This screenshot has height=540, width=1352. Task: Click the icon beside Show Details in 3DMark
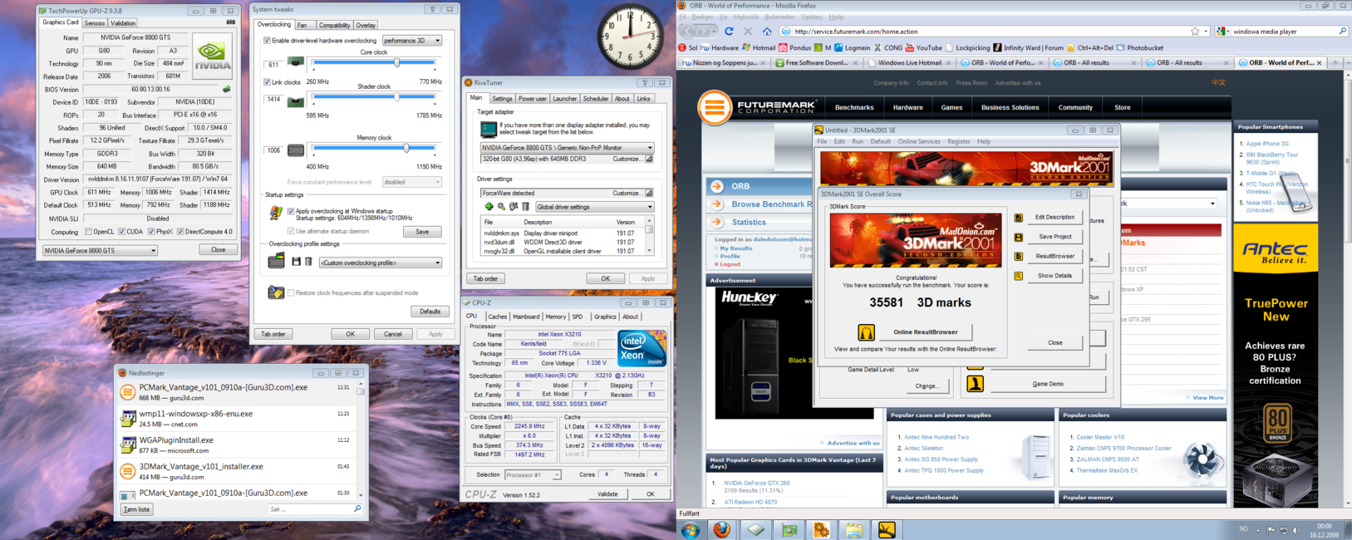1018,276
